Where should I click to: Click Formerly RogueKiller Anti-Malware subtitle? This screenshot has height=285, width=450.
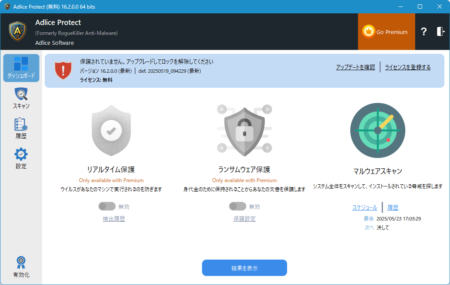[77, 33]
